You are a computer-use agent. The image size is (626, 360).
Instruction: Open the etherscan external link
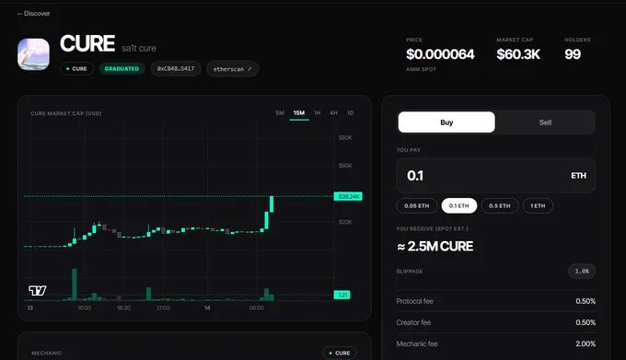point(232,69)
